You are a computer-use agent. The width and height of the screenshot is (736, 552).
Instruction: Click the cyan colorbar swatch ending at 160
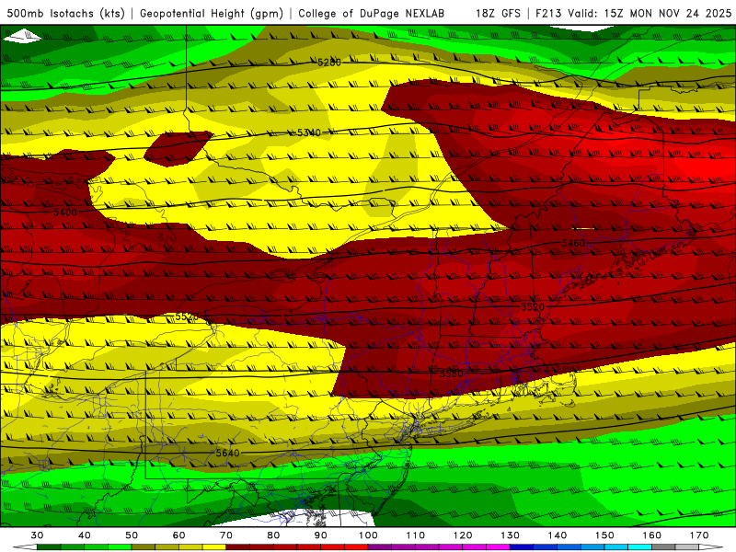point(640,547)
